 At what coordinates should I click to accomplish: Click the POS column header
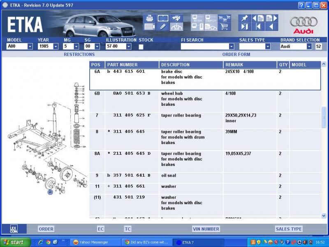click(97, 65)
